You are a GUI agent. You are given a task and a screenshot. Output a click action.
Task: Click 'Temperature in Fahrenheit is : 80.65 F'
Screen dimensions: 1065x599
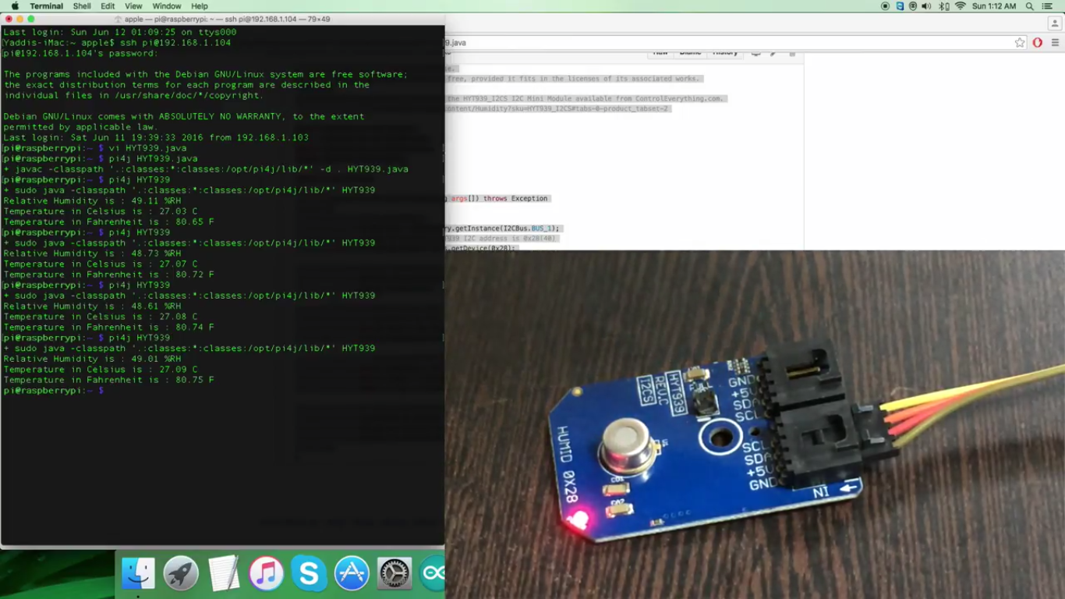pyautogui.click(x=108, y=222)
